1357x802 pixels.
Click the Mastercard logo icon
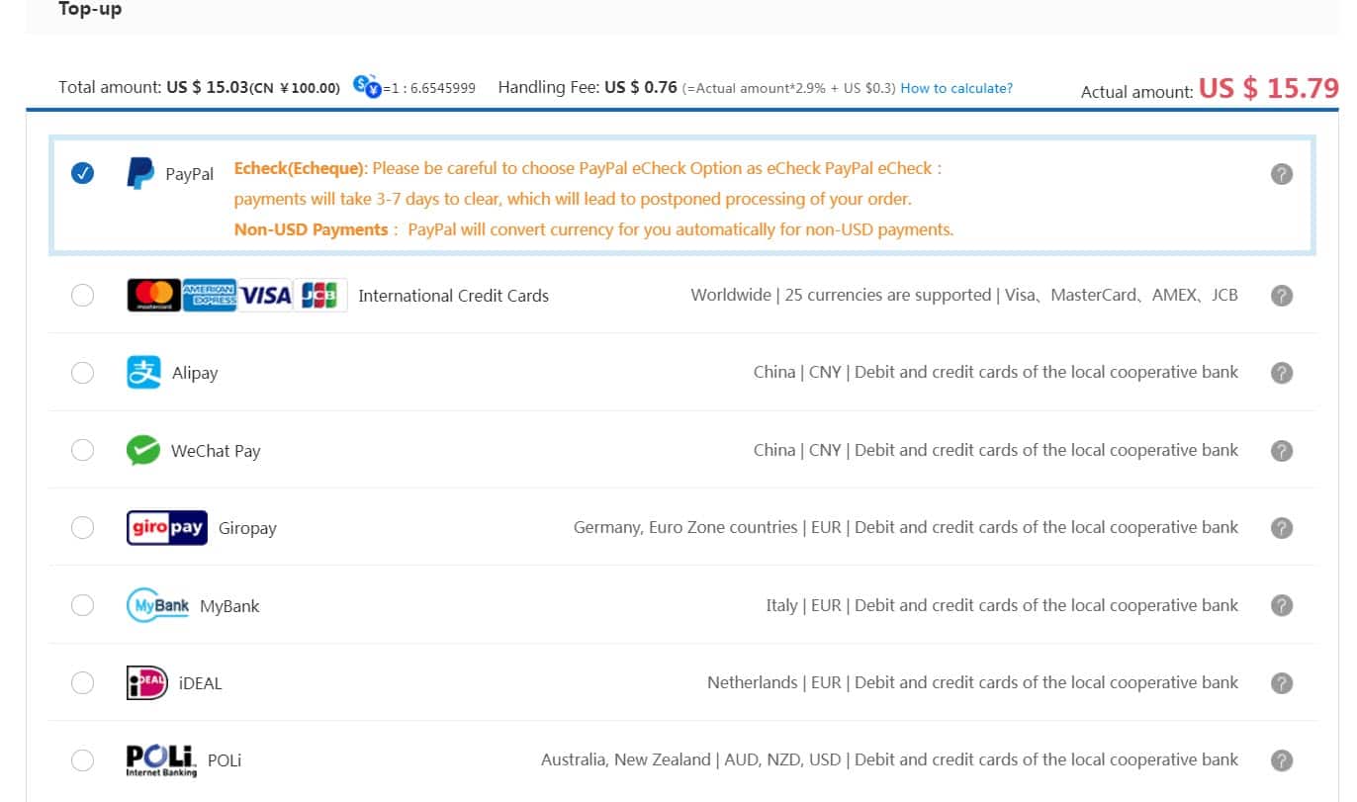tap(153, 295)
